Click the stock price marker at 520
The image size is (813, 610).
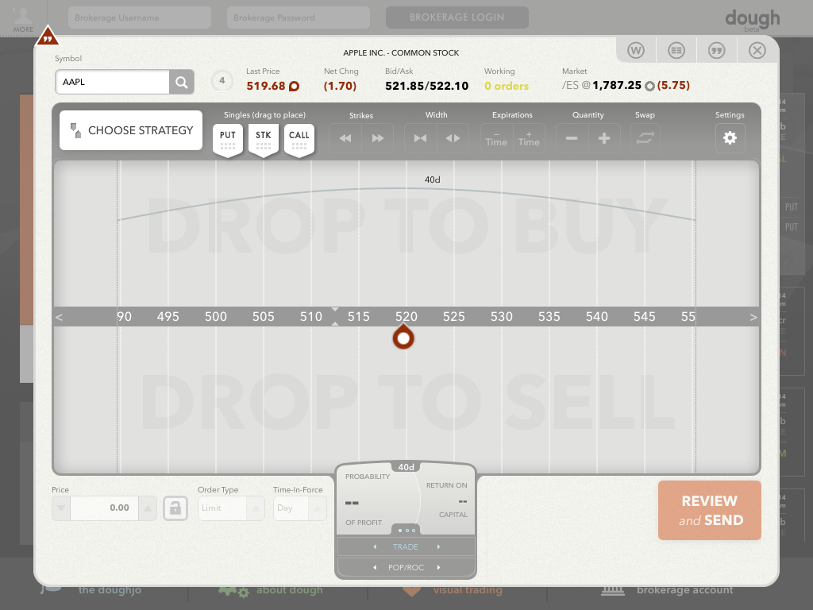[x=403, y=338]
